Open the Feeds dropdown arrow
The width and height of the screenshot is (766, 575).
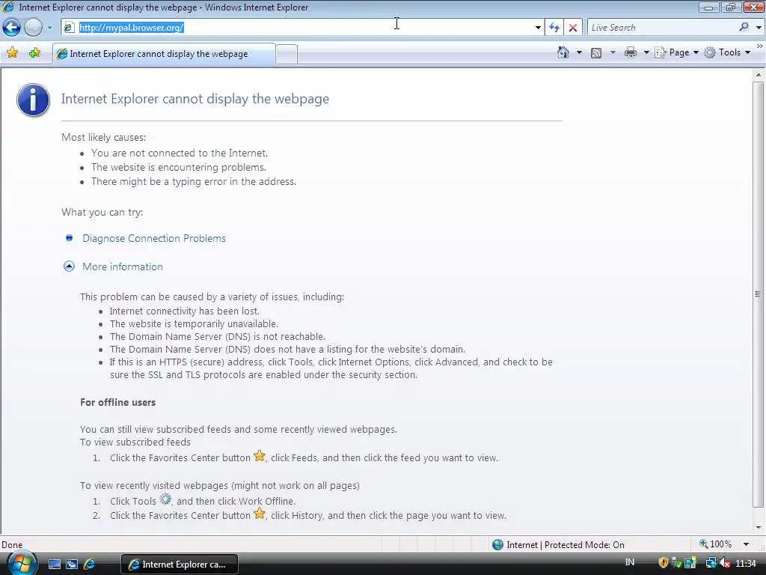[613, 52]
